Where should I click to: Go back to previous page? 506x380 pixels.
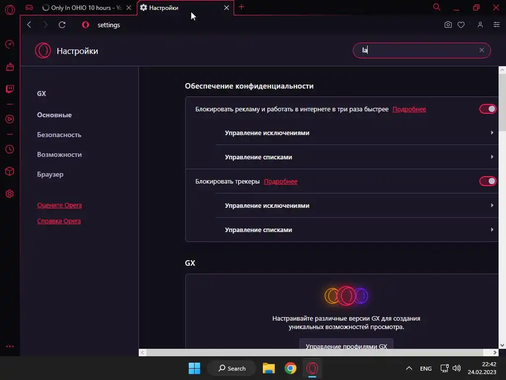(x=29, y=25)
